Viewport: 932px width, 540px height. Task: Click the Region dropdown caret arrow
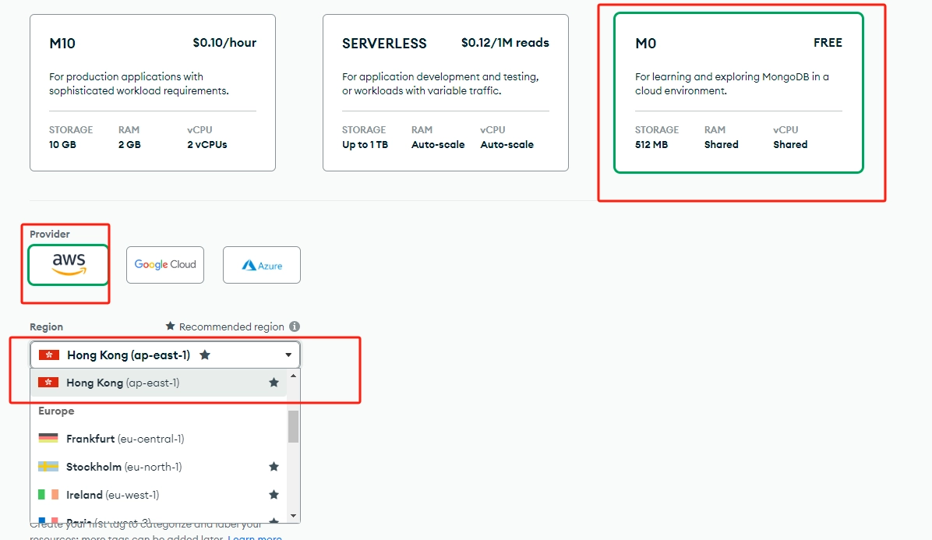[x=288, y=355]
